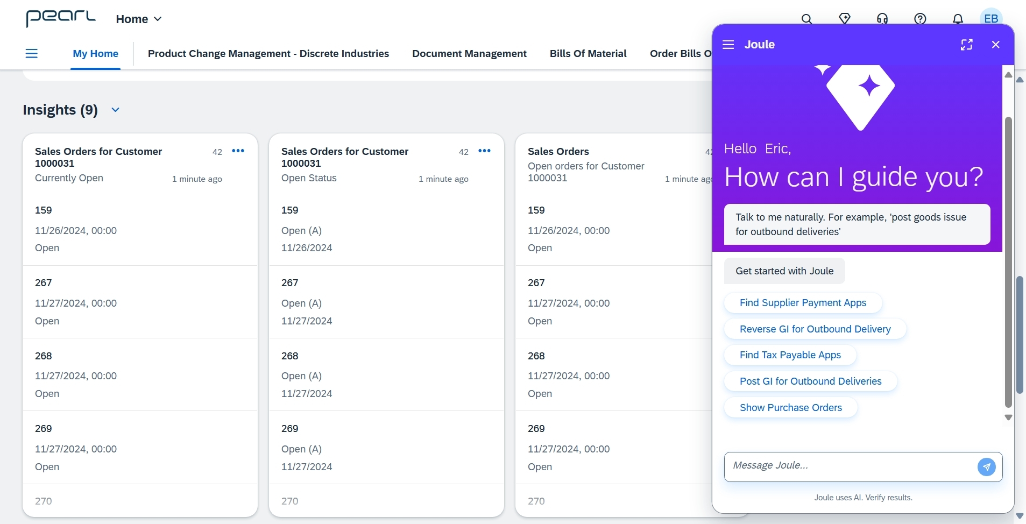Open the help question mark icon

921,19
